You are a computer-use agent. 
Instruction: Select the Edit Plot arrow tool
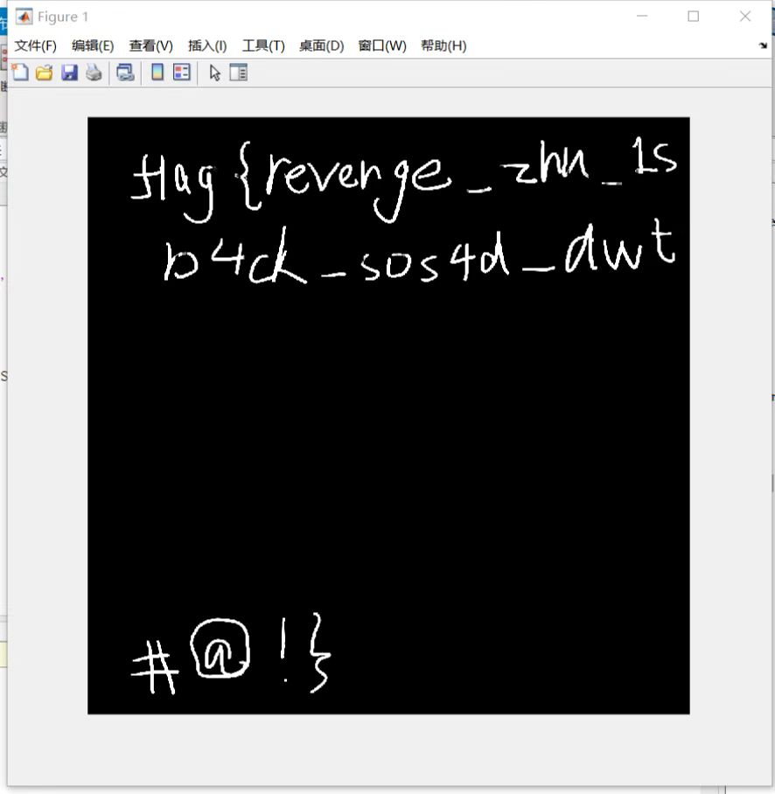[x=215, y=73]
